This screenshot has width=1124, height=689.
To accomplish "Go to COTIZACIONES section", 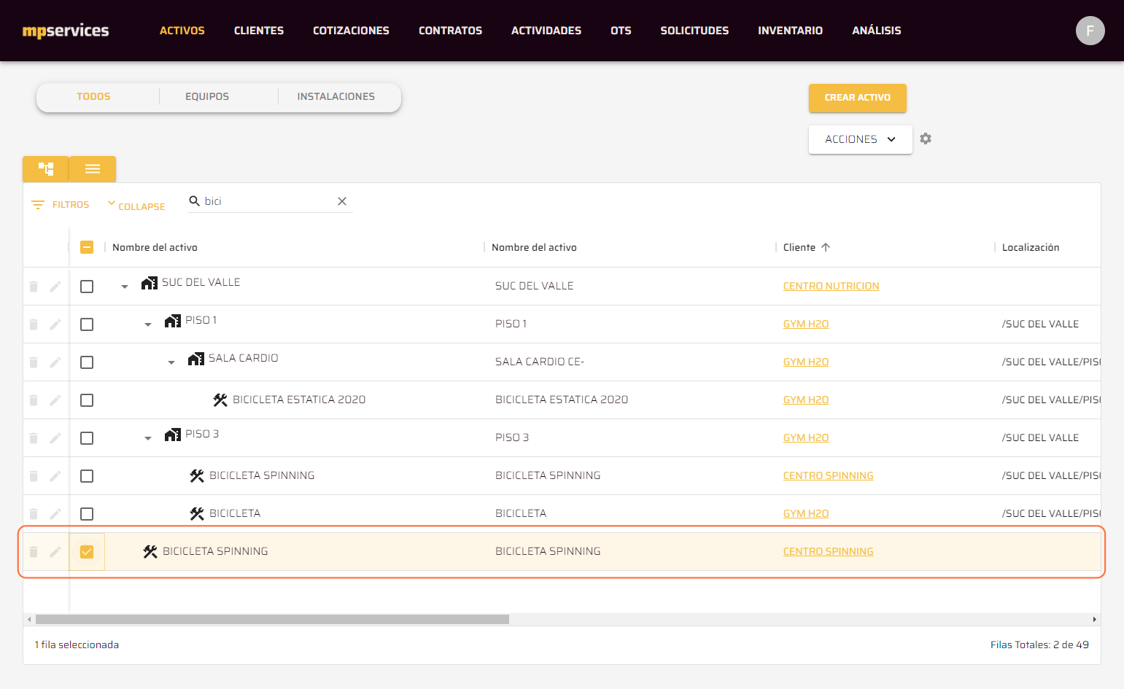I will [351, 31].
